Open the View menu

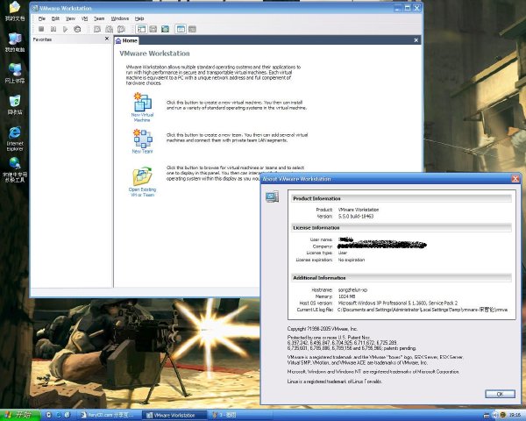pyautogui.click(x=70, y=18)
